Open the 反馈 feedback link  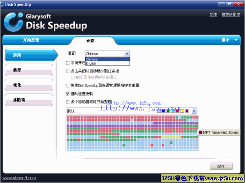(213, 15)
